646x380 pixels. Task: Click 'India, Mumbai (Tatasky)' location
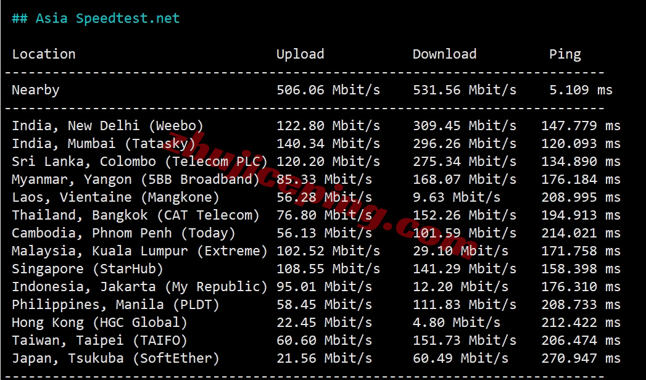point(104,144)
